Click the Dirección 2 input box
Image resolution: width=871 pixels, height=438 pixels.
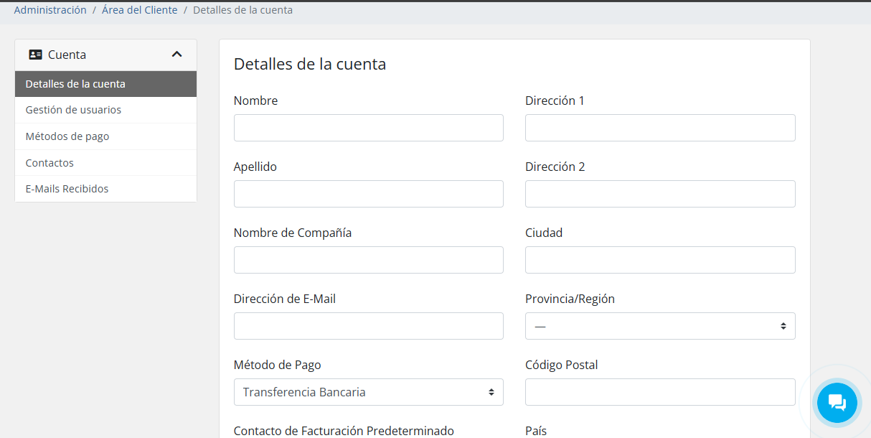point(659,194)
